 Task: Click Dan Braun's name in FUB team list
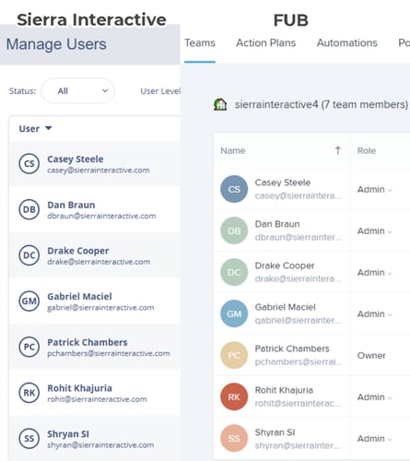click(x=277, y=224)
